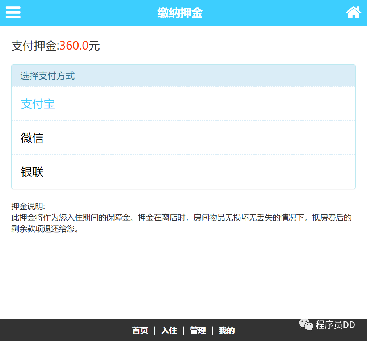
Task: Open the hamburger menu icon
Action: tap(13, 12)
